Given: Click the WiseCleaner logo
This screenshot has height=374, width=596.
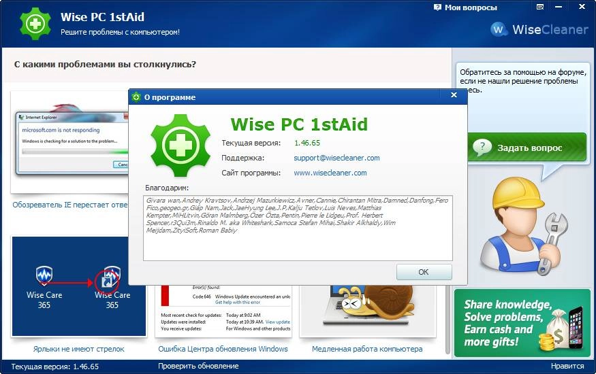Looking at the screenshot, I should 539,29.
